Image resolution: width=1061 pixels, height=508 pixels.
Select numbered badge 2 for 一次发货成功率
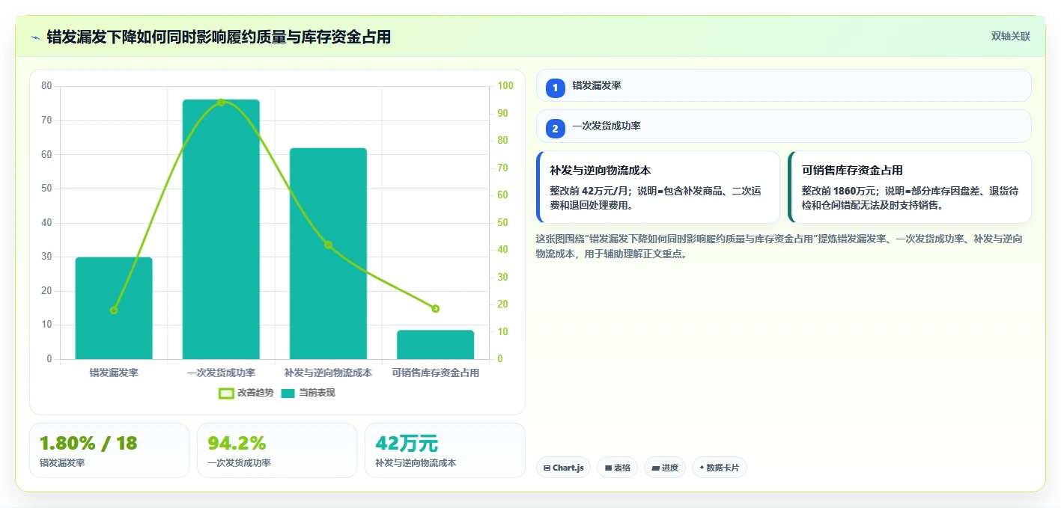pyautogui.click(x=555, y=129)
